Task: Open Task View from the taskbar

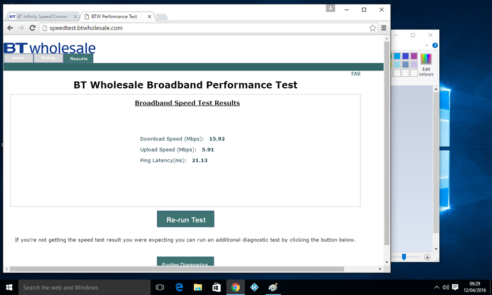Action: tap(160, 287)
